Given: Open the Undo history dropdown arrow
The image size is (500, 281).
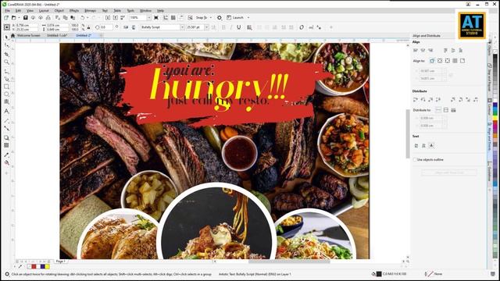Looking at the screenshot, I should (x=88, y=18).
